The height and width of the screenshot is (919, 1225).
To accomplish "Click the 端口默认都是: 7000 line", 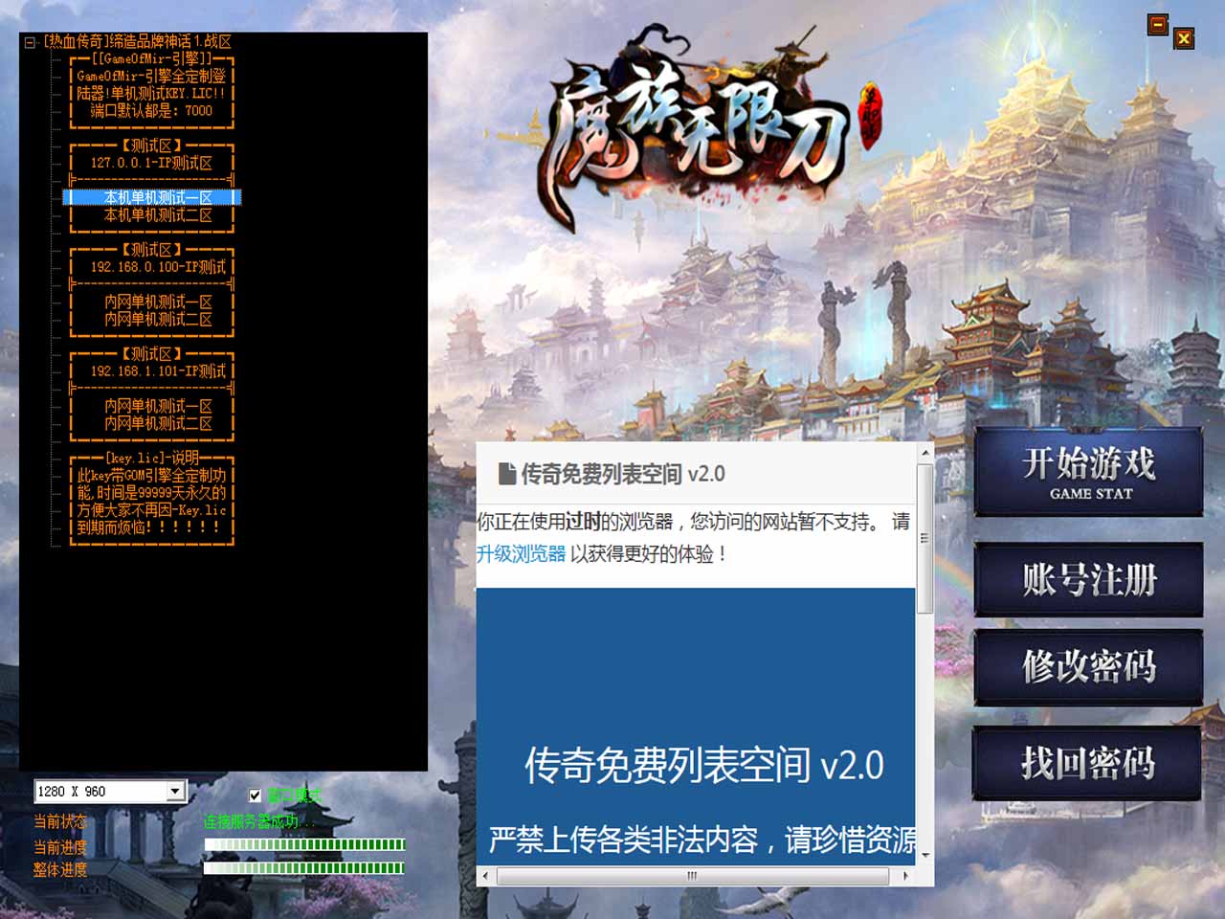I will pyautogui.click(x=151, y=111).
